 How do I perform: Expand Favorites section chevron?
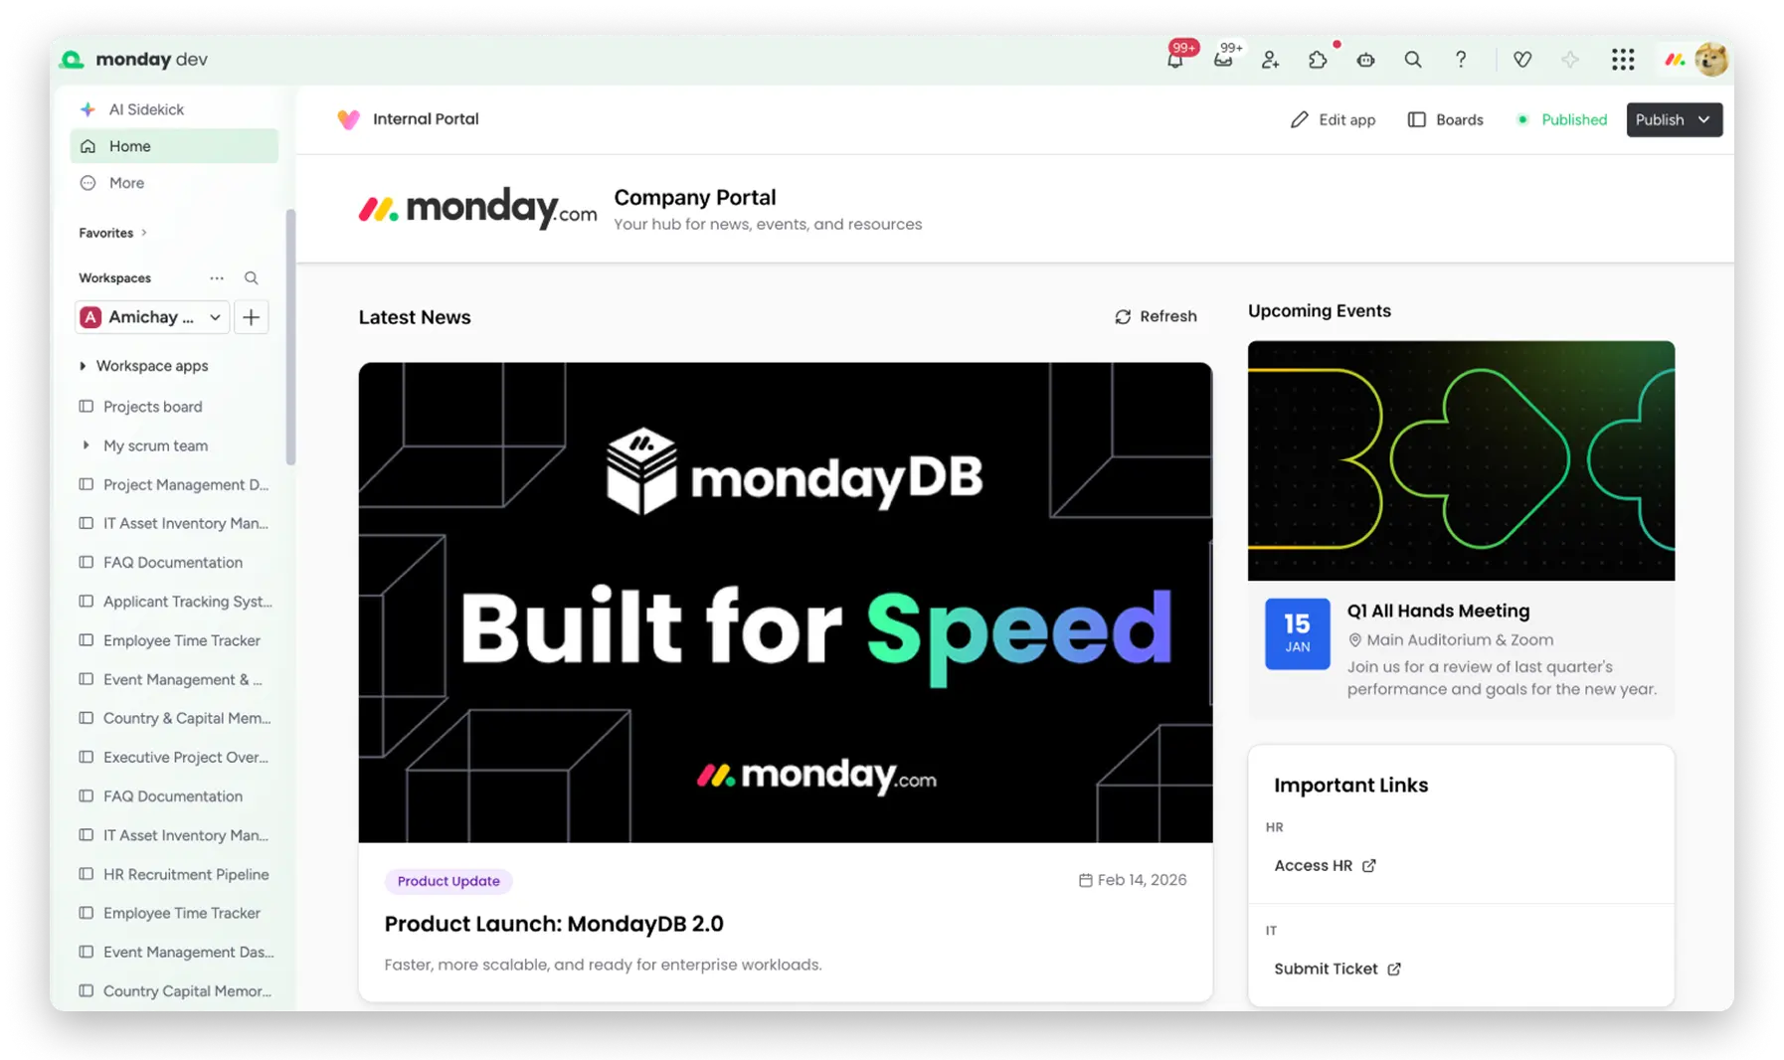tap(144, 233)
